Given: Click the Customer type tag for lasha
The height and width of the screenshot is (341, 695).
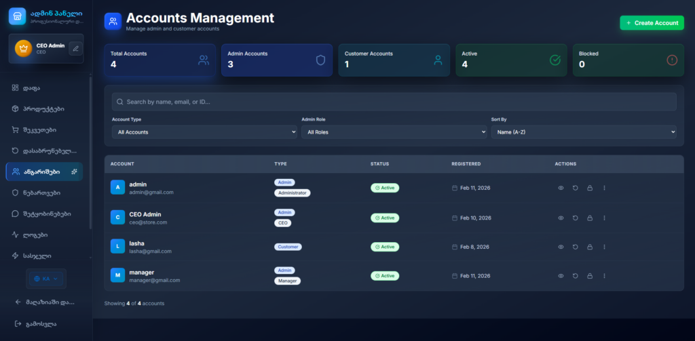Looking at the screenshot, I should pos(288,247).
